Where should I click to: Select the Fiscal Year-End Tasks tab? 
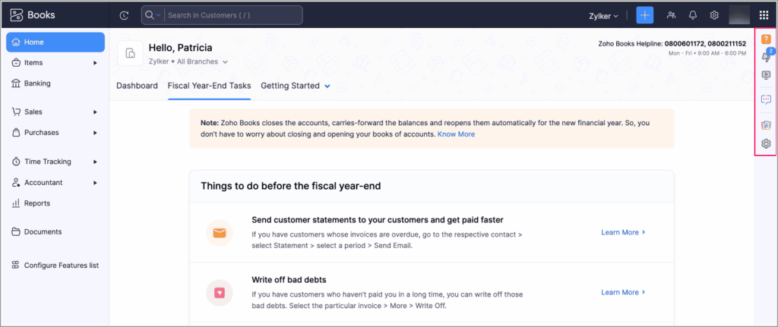210,86
